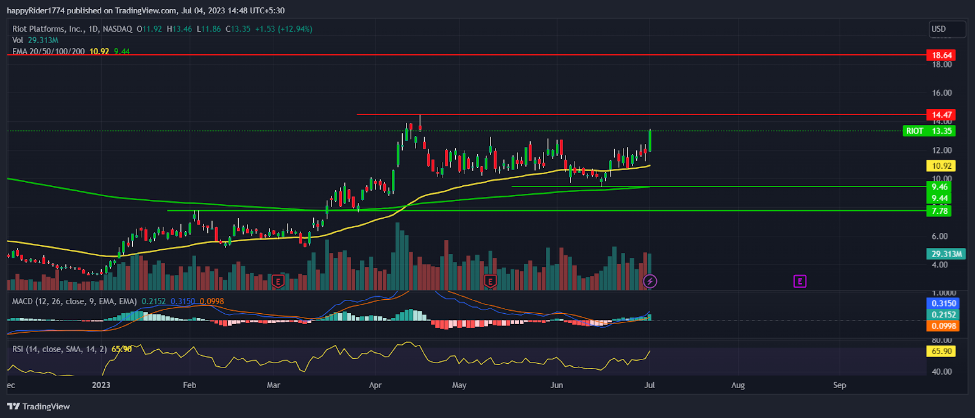Click the EMA 20/50/100/200 indicator legend

pyautogui.click(x=48, y=51)
